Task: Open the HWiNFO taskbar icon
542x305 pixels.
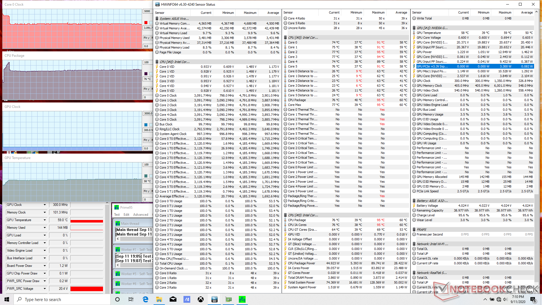Action: click(x=214, y=299)
